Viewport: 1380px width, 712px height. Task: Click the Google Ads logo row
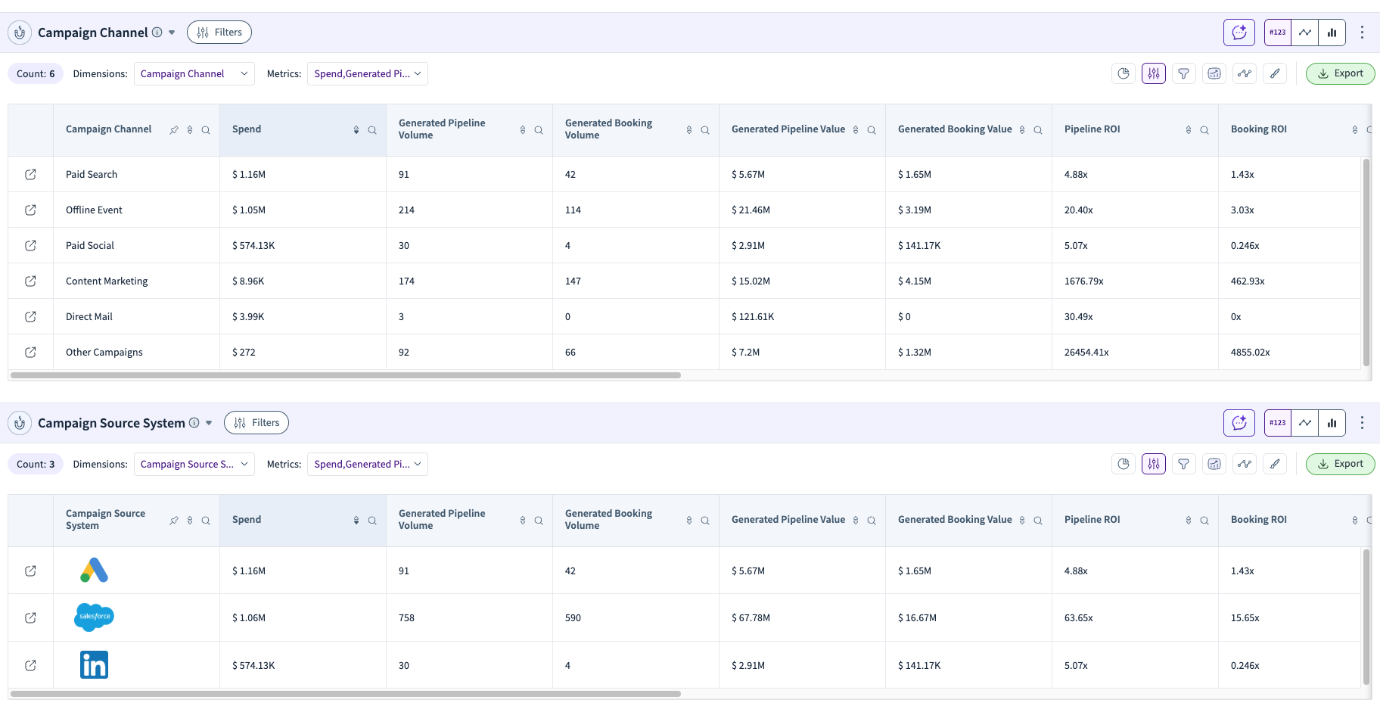click(x=94, y=571)
